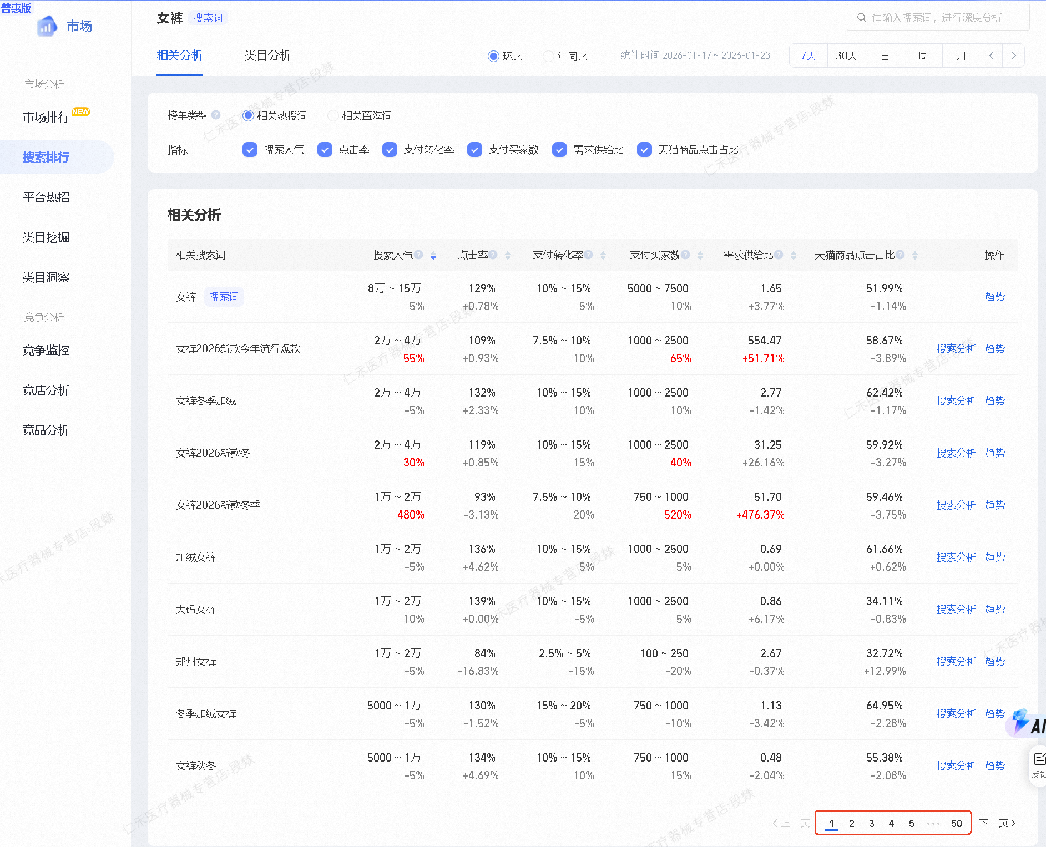Image resolution: width=1046 pixels, height=847 pixels.
Task: Click help icon beside 支付转化率 header
Action: coord(588,255)
